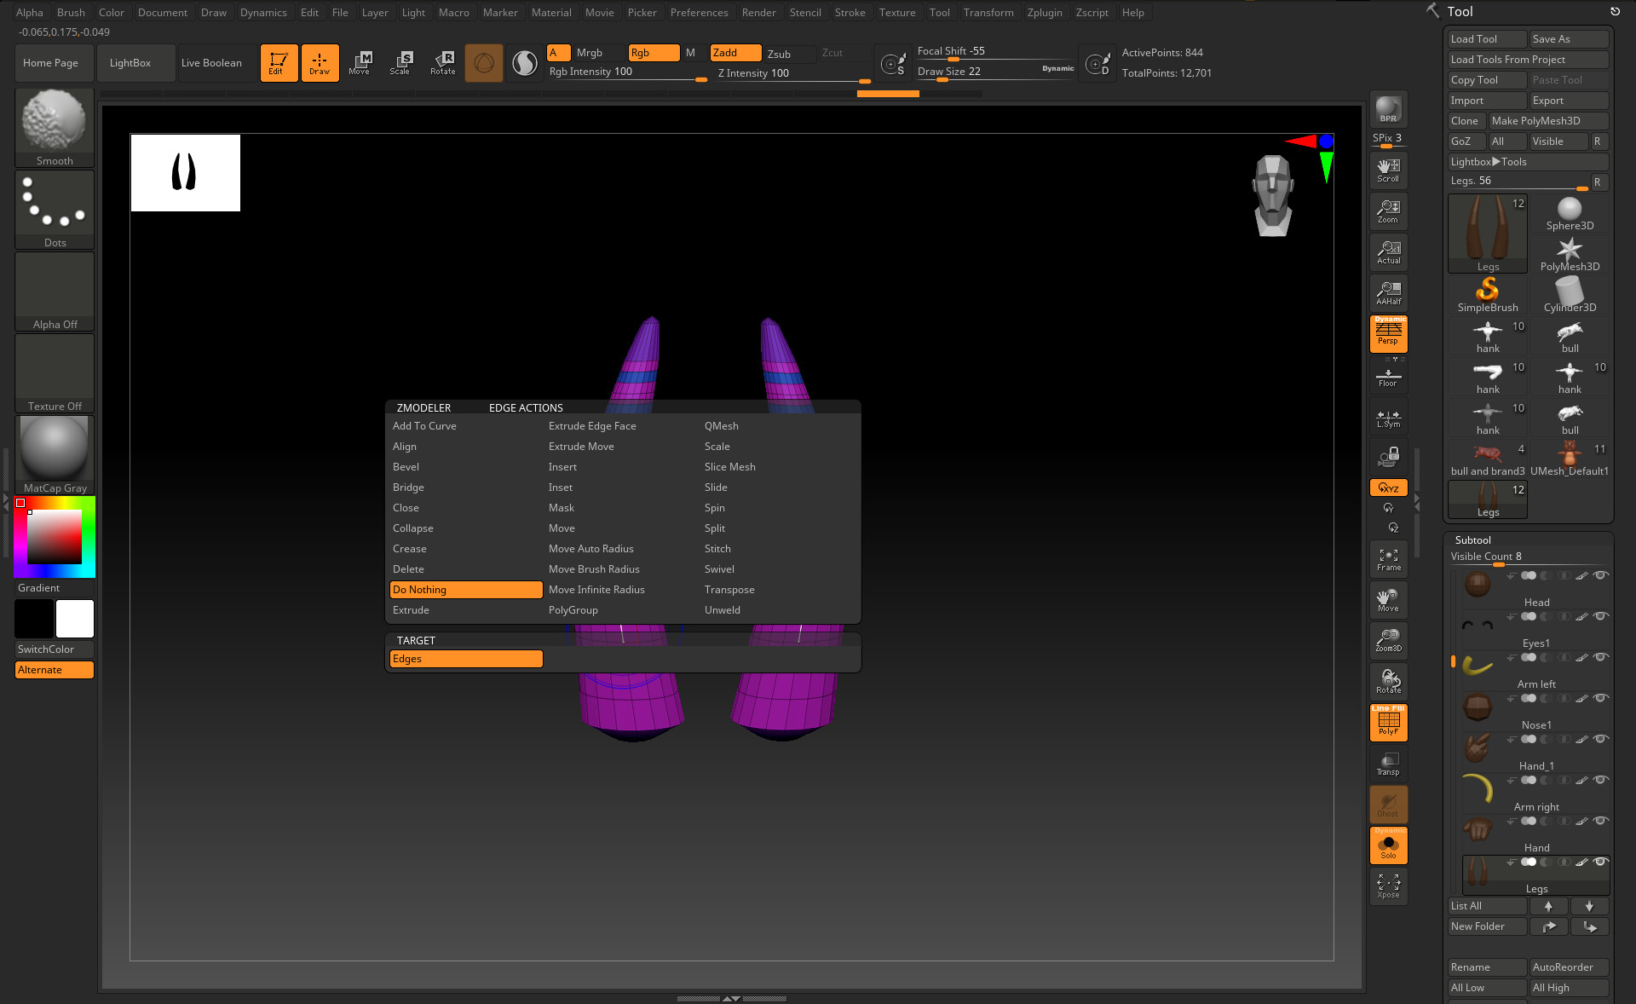1636x1004 pixels.
Task: Collapse the Subtool palette section
Action: (x=1472, y=540)
